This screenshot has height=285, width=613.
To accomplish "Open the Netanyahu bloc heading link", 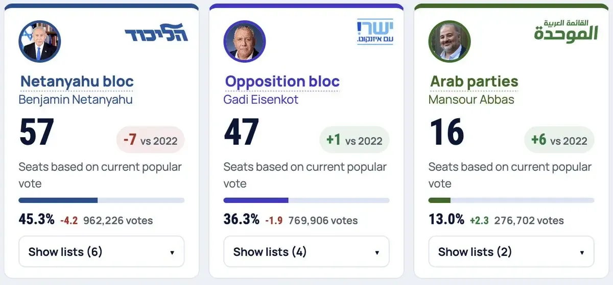I will [77, 82].
